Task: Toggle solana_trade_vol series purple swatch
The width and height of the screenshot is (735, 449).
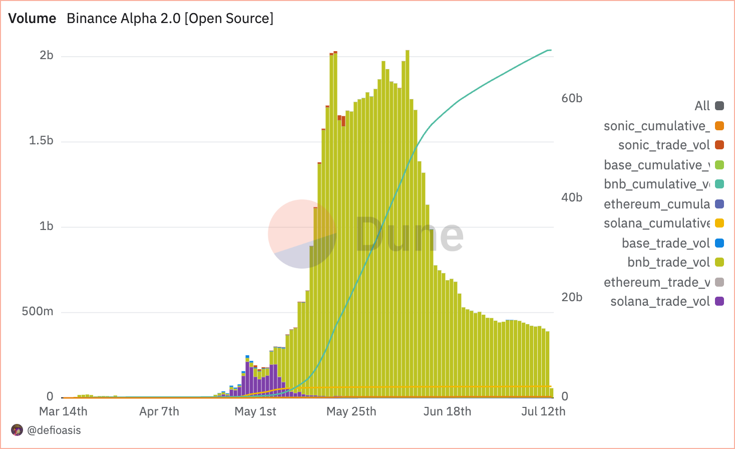Action: tap(719, 301)
